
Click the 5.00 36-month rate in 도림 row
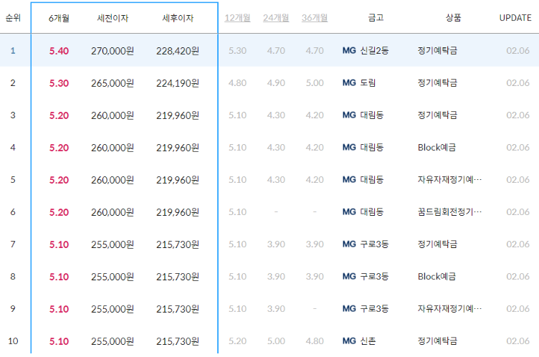tap(315, 83)
